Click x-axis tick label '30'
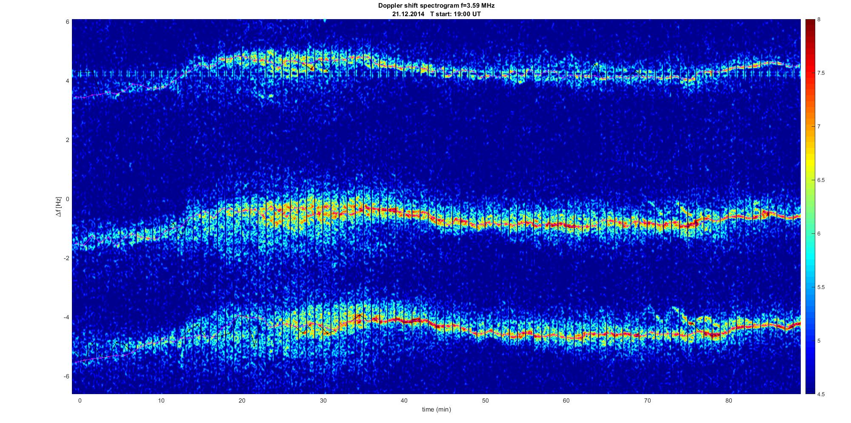This screenshot has height=423, width=851. coord(323,401)
